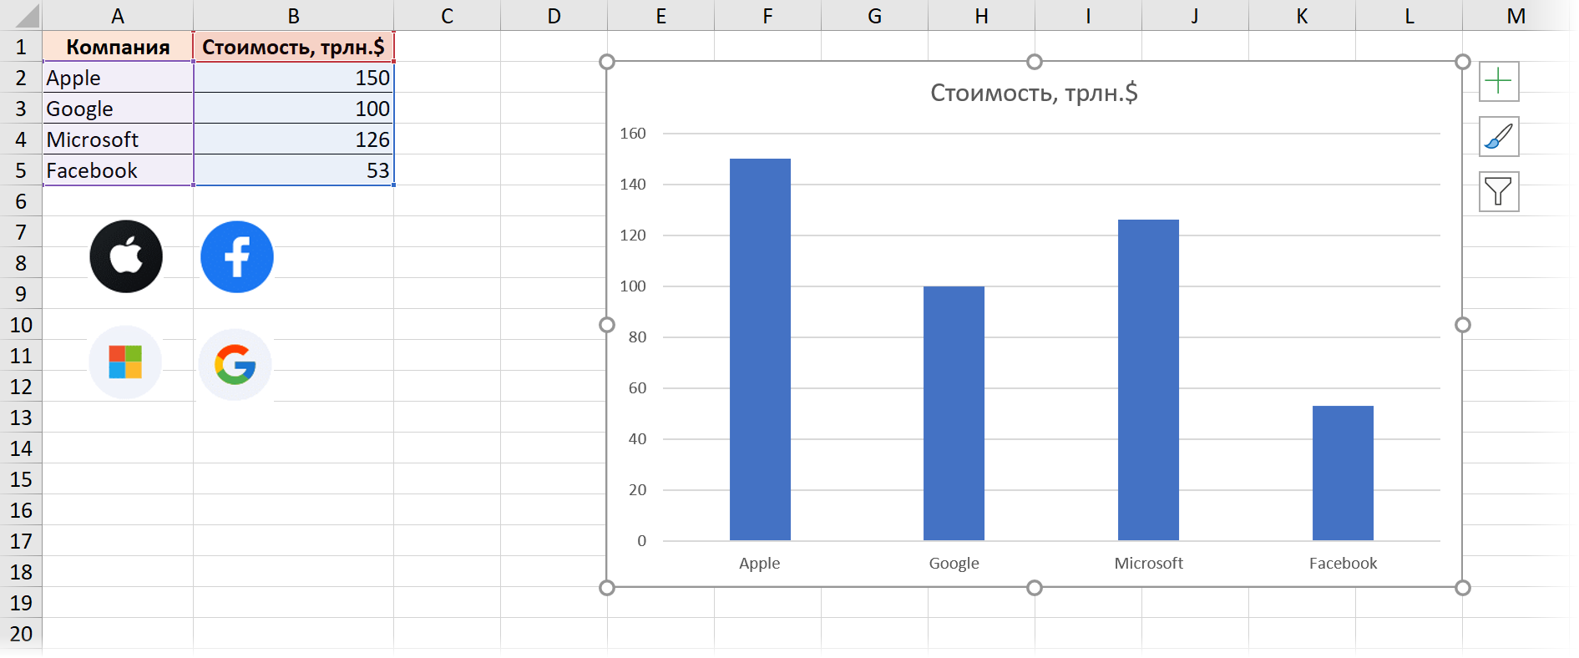Select cell containing Apple in column A
This screenshot has height=658, width=1579.
pos(118,78)
